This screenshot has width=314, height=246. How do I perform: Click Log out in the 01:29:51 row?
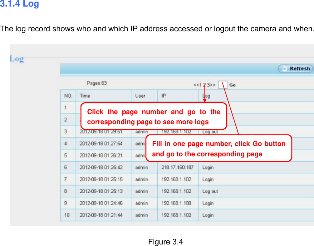(x=210, y=132)
